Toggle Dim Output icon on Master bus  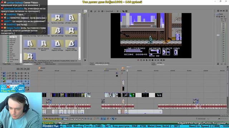pyautogui.click(x=224, y=11)
